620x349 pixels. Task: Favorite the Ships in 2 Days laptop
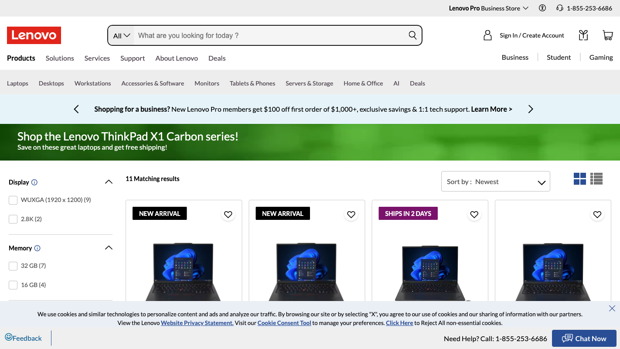tap(474, 214)
